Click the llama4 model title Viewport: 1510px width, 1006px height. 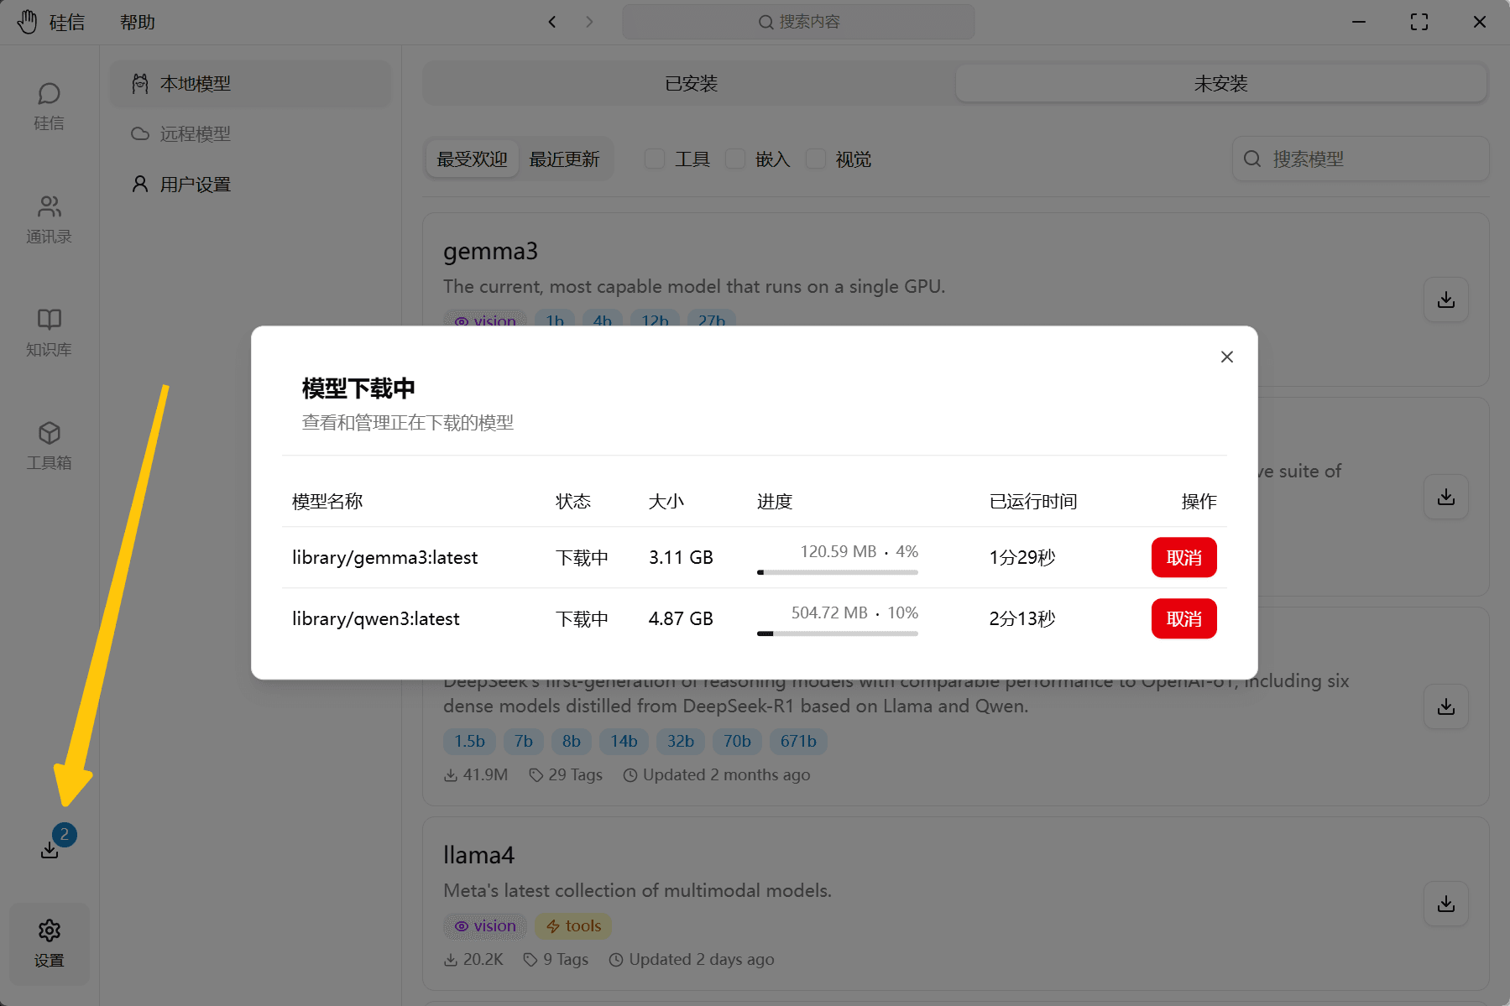pos(478,855)
